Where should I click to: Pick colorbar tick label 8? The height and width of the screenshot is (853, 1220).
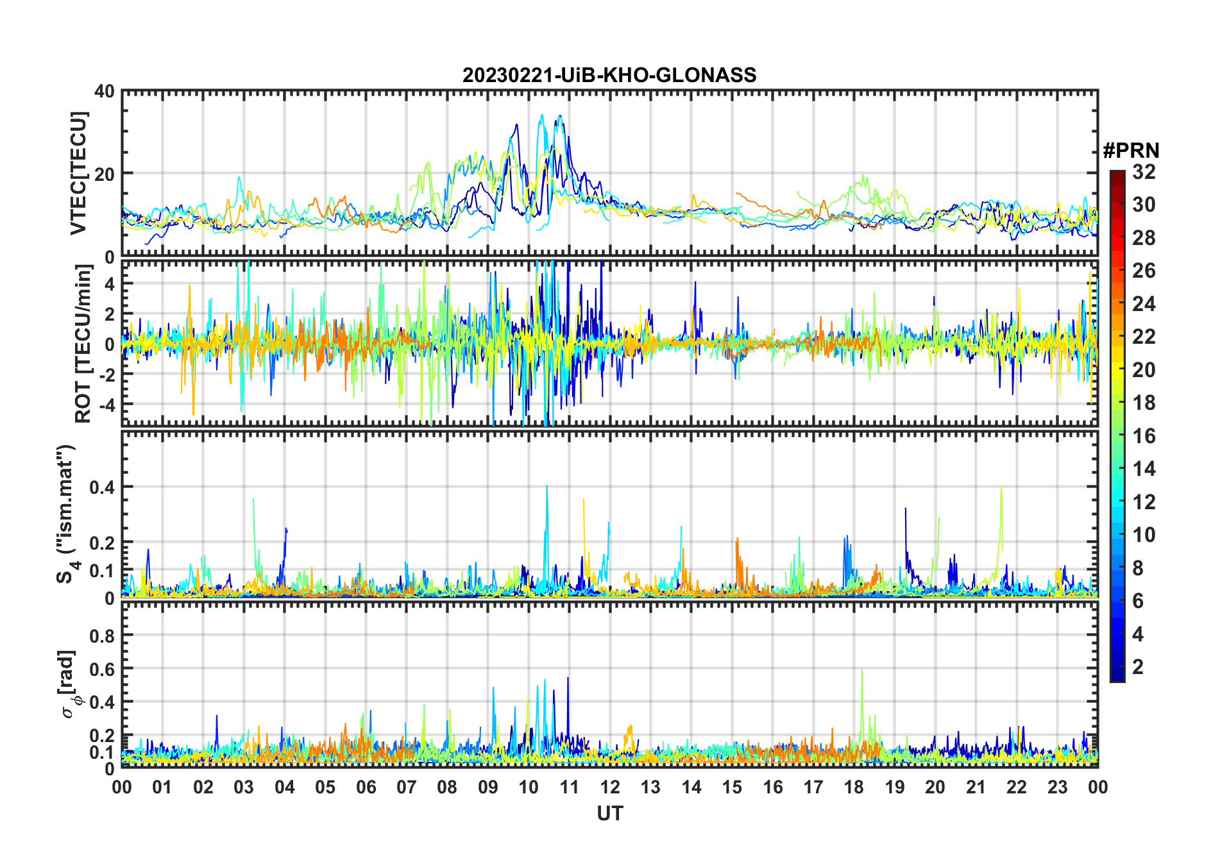(1138, 568)
